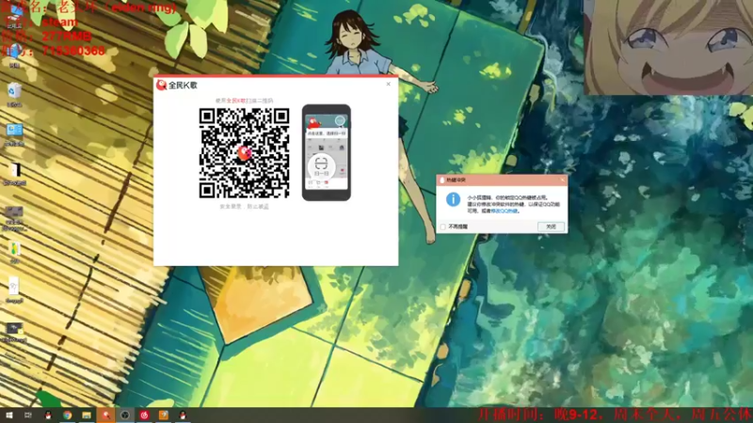Open the This PC desktop icon
Screen dimensions: 753x423
tap(14, 17)
